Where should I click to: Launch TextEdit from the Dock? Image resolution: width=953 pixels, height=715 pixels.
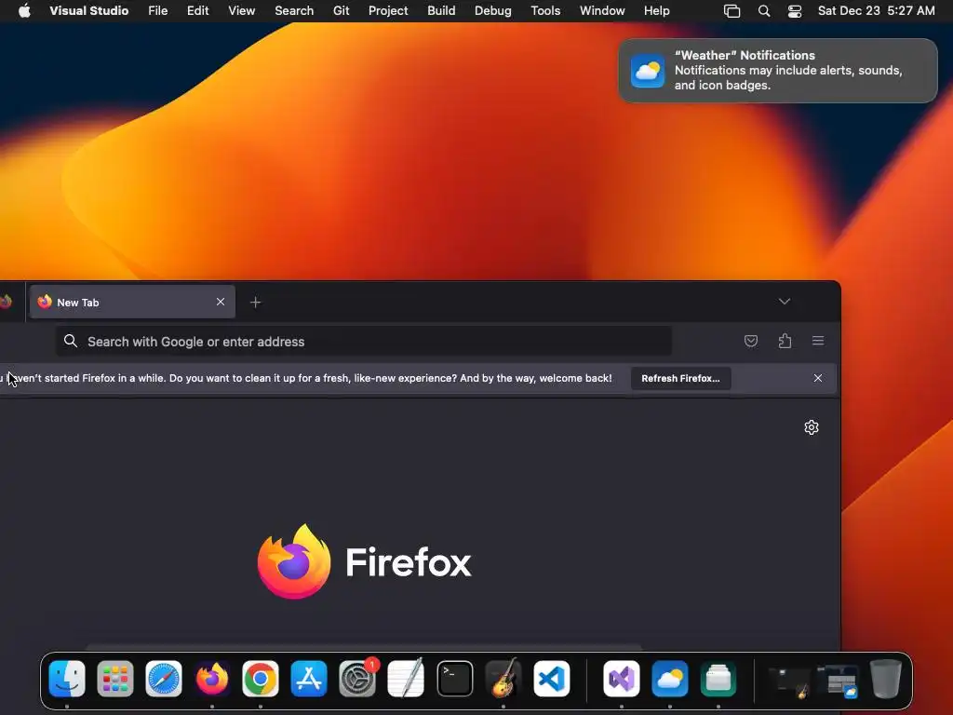tap(406, 679)
